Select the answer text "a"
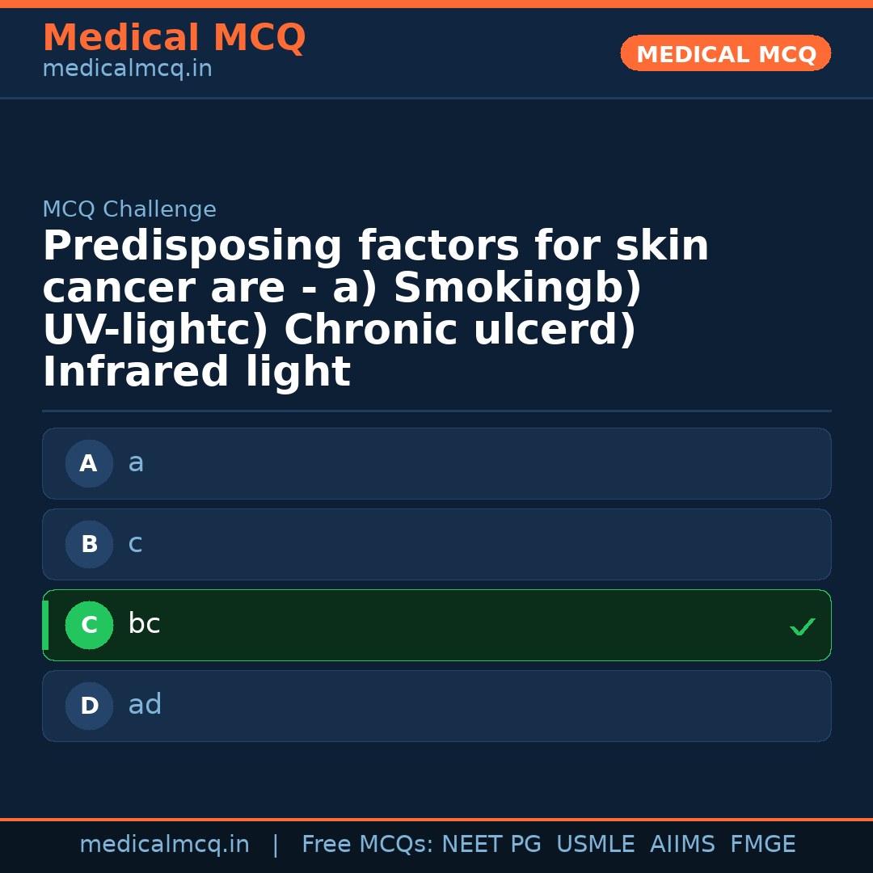Viewport: 873px width, 873px height. coord(136,463)
